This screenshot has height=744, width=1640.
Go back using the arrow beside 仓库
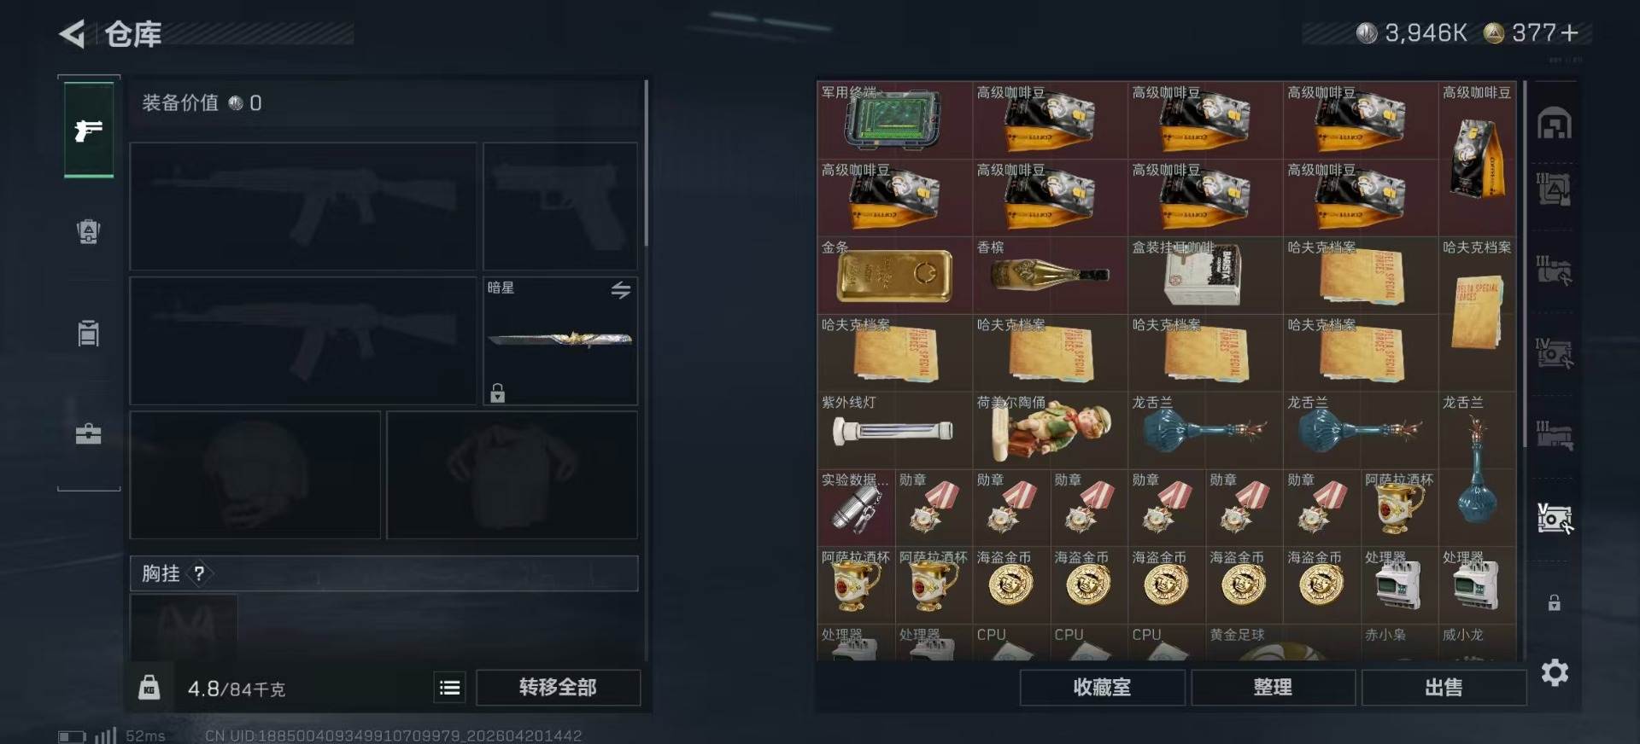click(x=73, y=34)
